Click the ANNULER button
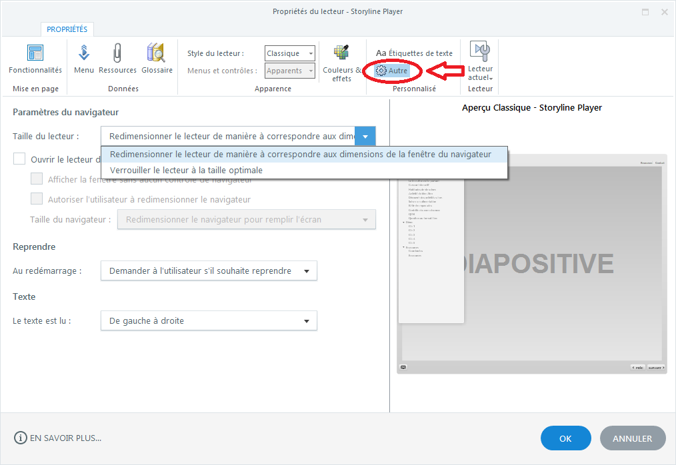The width and height of the screenshot is (676, 465). tap(633, 438)
